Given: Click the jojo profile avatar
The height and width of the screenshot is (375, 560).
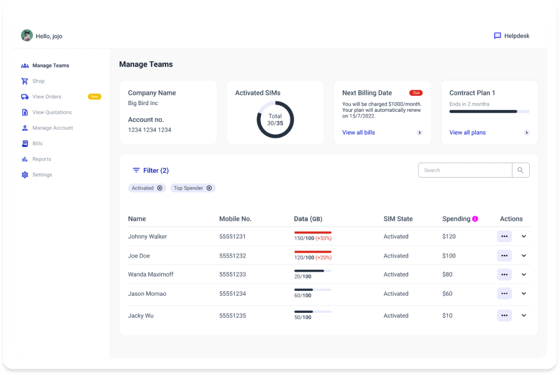Looking at the screenshot, I should [26, 36].
